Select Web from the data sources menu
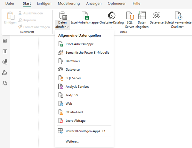The height and width of the screenshot is (148, 192). pos(69,104)
